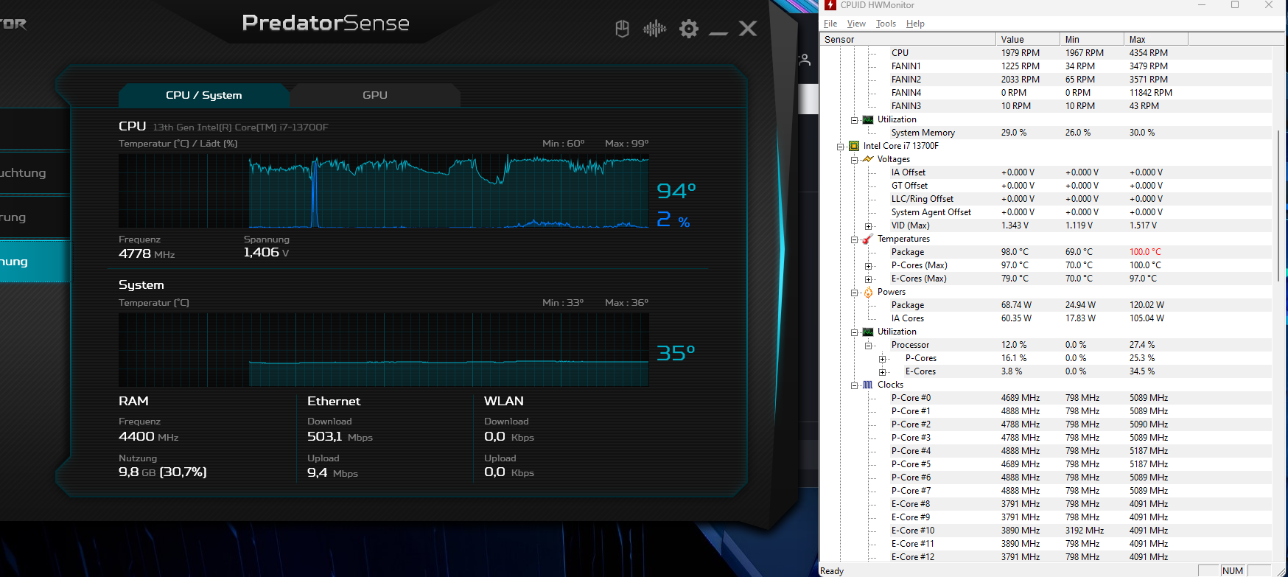The height and width of the screenshot is (577, 1288).
Task: Click the Voltages lightning icon
Action: 868,159
